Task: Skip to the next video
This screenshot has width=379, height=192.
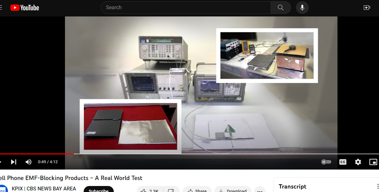Action: tap(13, 162)
